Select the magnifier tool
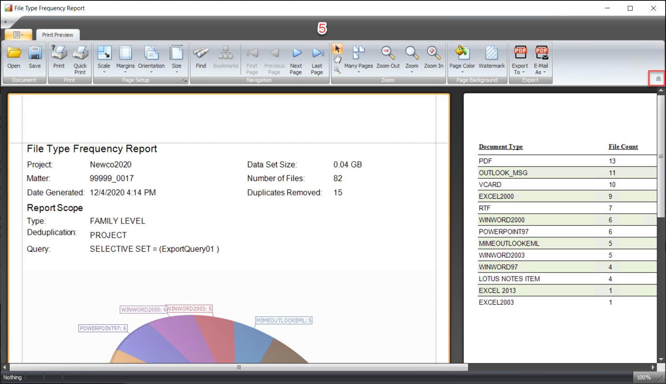This screenshot has width=666, height=384. point(337,70)
